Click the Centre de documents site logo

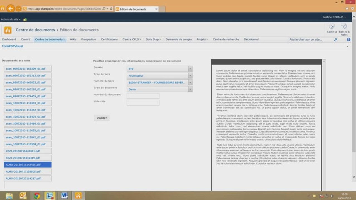pos(8,30)
